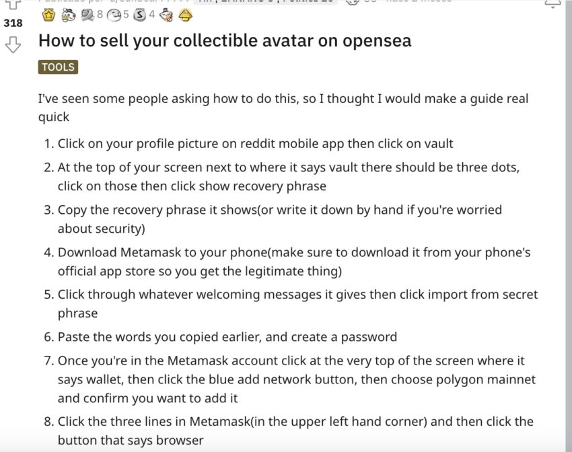Upvote the post with the up arrow
This screenshot has height=452, width=572.
point(13,5)
